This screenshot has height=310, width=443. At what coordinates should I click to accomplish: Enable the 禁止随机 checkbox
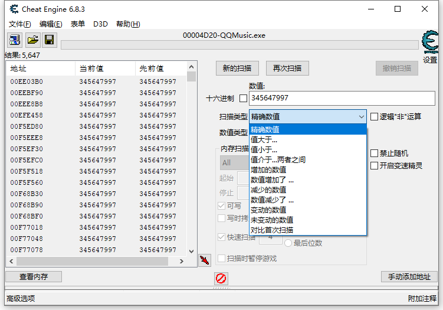pyautogui.click(x=374, y=153)
